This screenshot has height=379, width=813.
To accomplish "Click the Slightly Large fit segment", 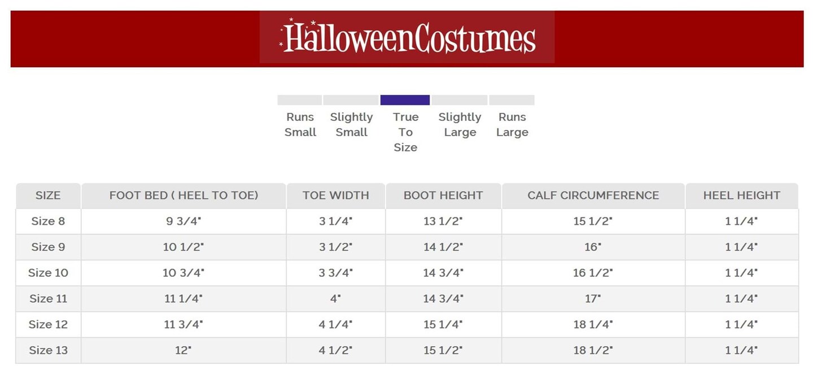I will pyautogui.click(x=459, y=100).
